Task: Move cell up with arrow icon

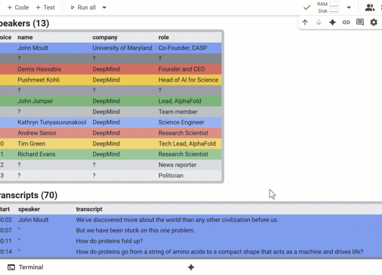Action: coord(305,22)
